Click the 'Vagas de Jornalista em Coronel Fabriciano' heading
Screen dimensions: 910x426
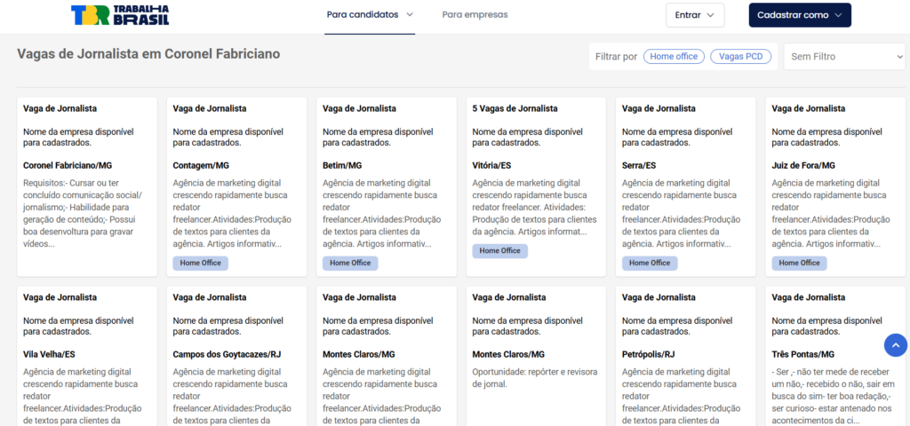point(148,54)
